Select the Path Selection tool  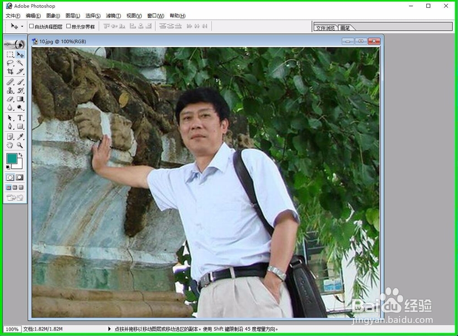(10, 118)
